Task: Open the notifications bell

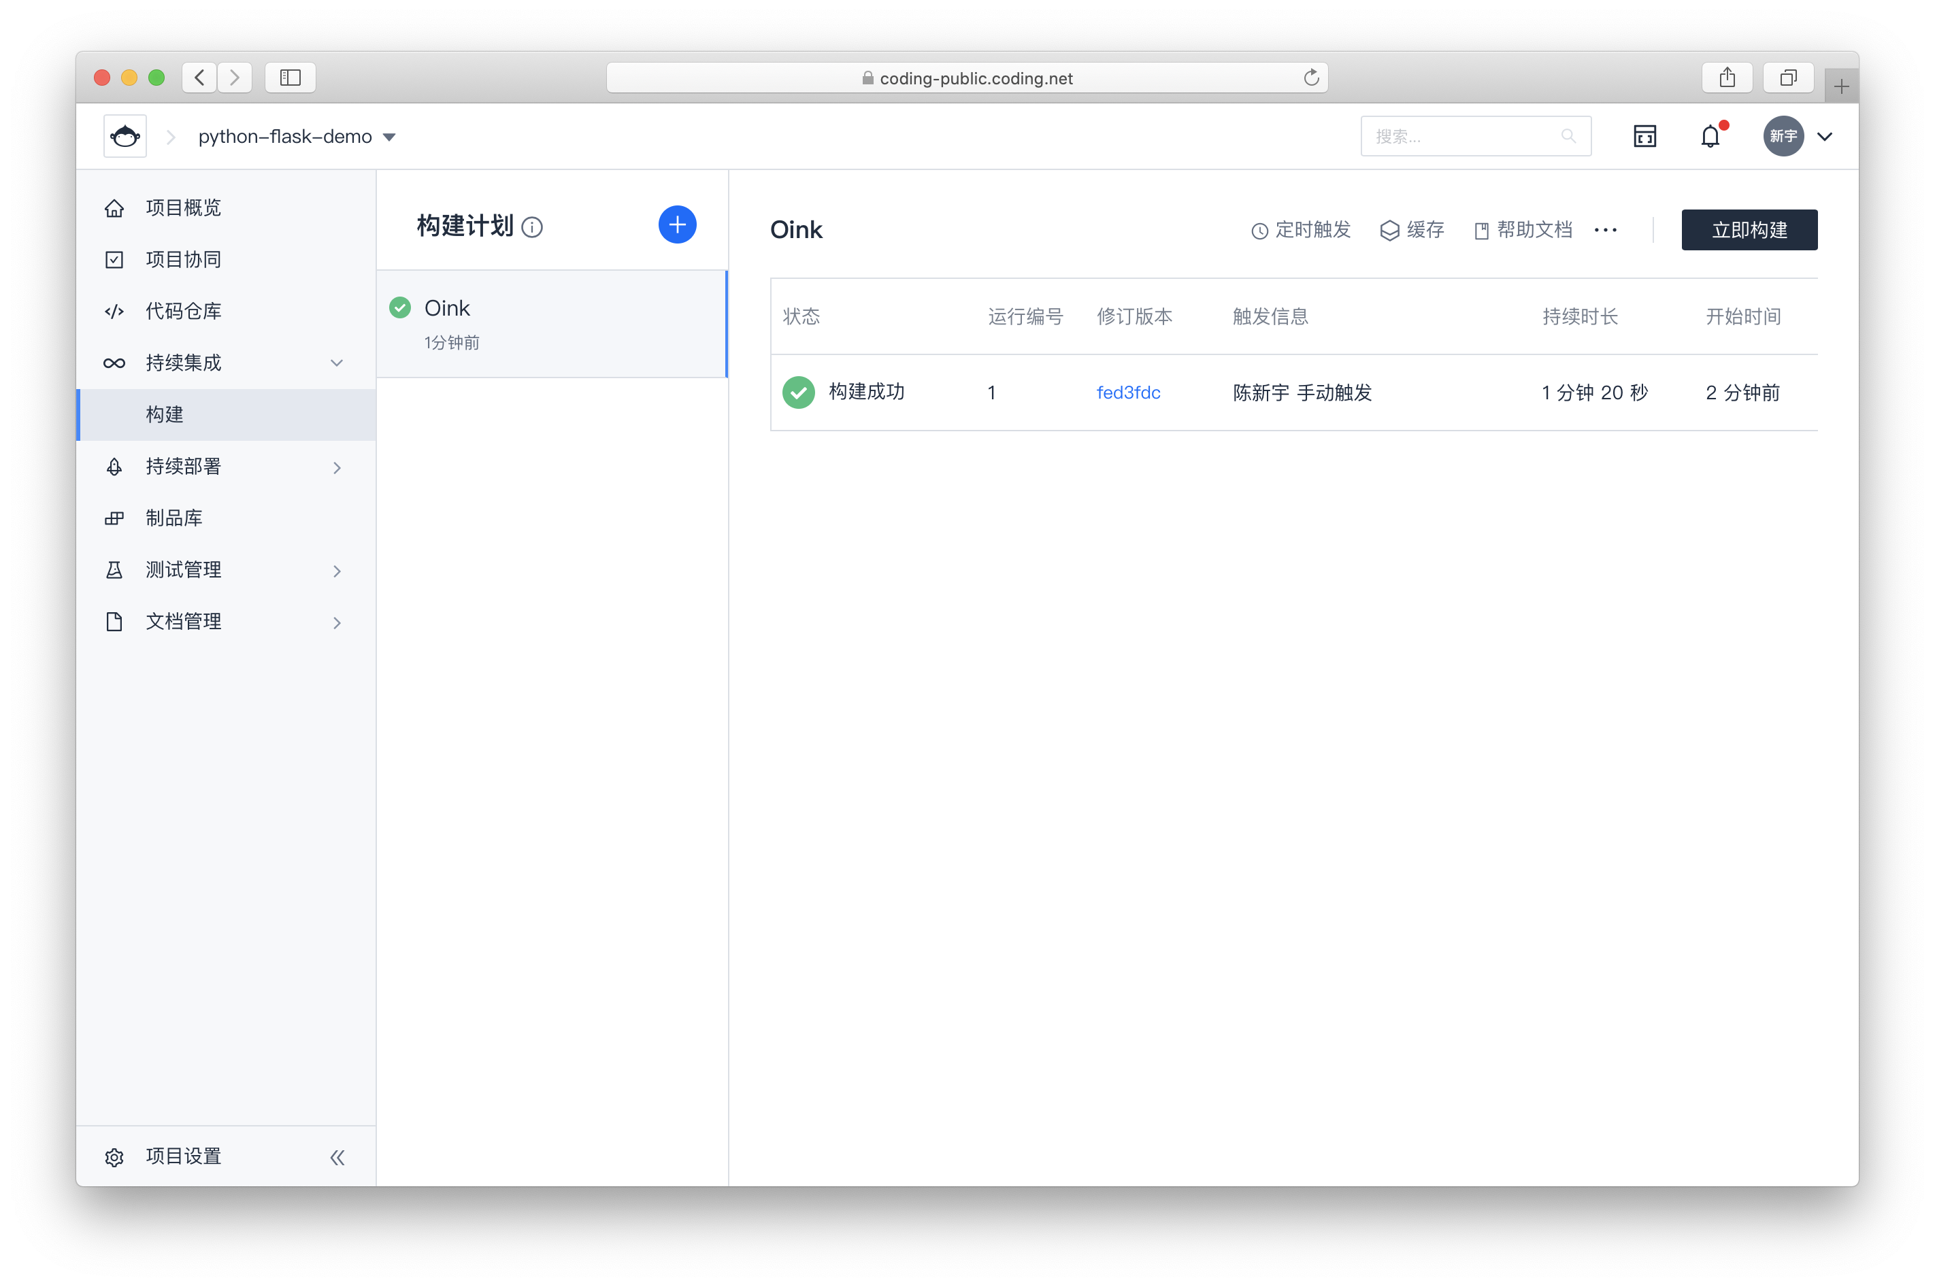Action: 1710,136
